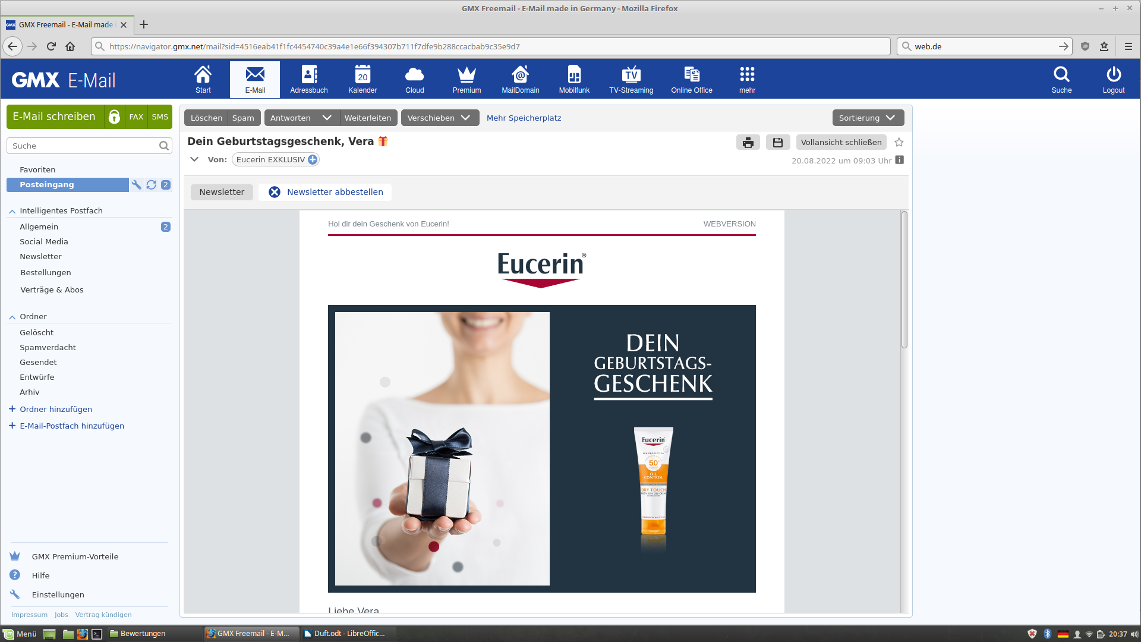Click the email body scrollbar

click(x=904, y=279)
